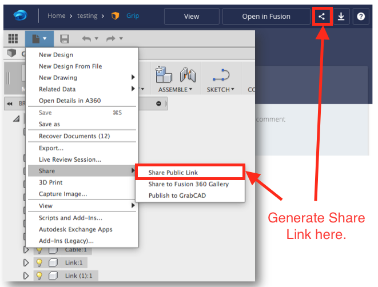Image resolution: width=378 pixels, height=287 pixels.
Task: Expand the Link:1 tree node
Action: coord(26,262)
